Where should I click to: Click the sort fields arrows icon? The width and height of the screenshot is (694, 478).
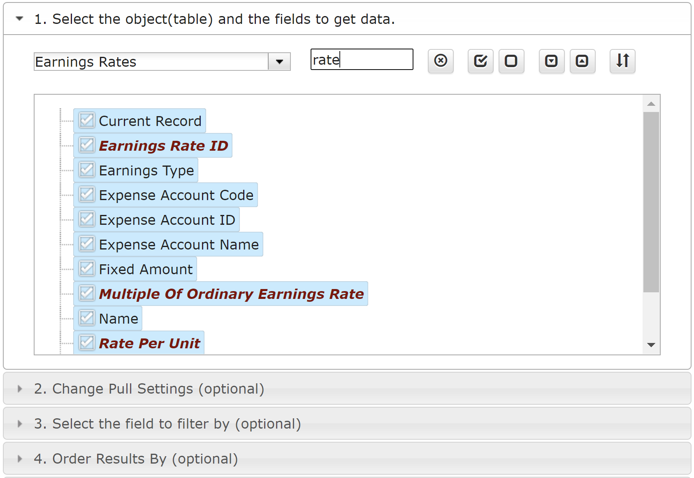point(622,61)
